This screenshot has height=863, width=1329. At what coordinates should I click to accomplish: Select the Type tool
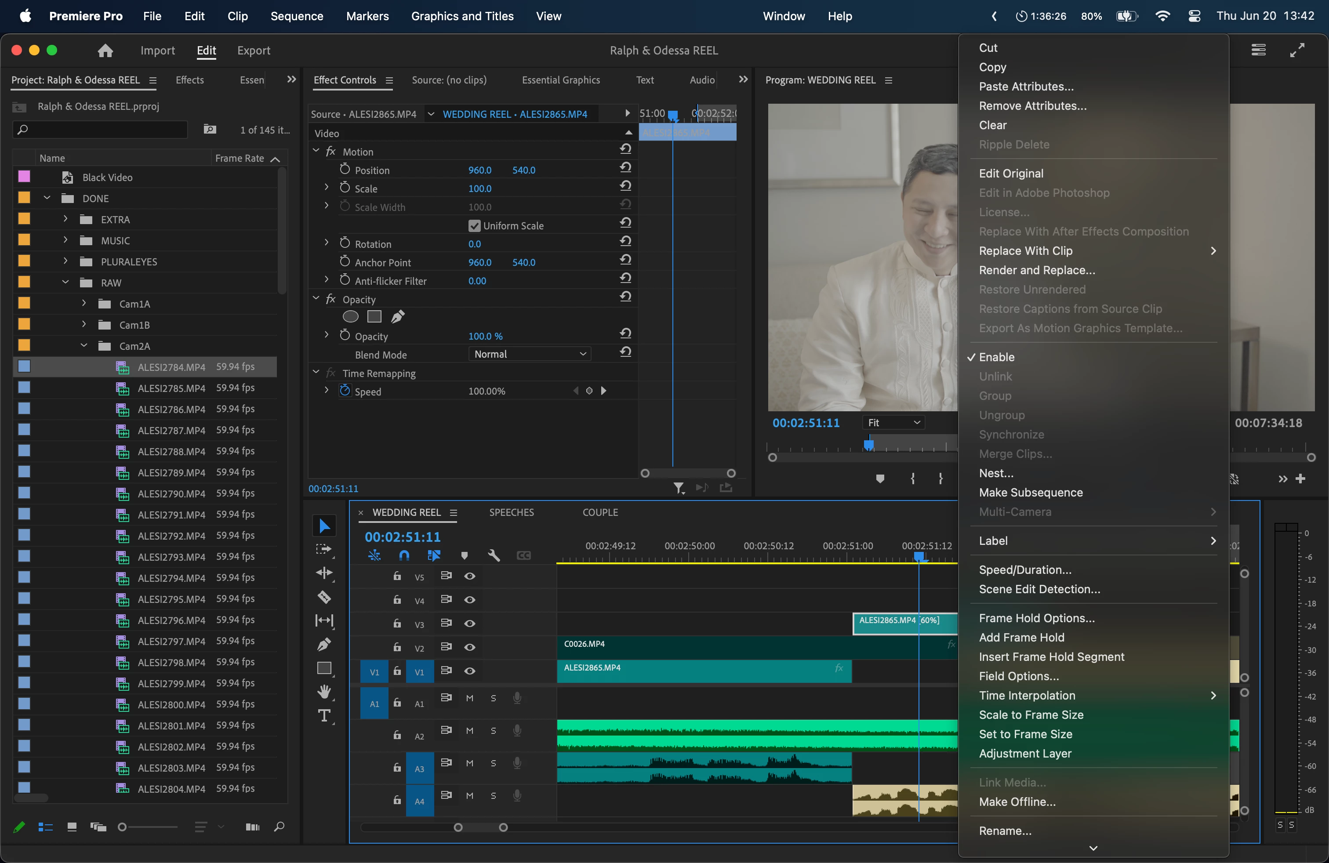(x=324, y=716)
